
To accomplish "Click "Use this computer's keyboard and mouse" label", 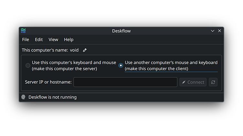I will click(x=74, y=63).
